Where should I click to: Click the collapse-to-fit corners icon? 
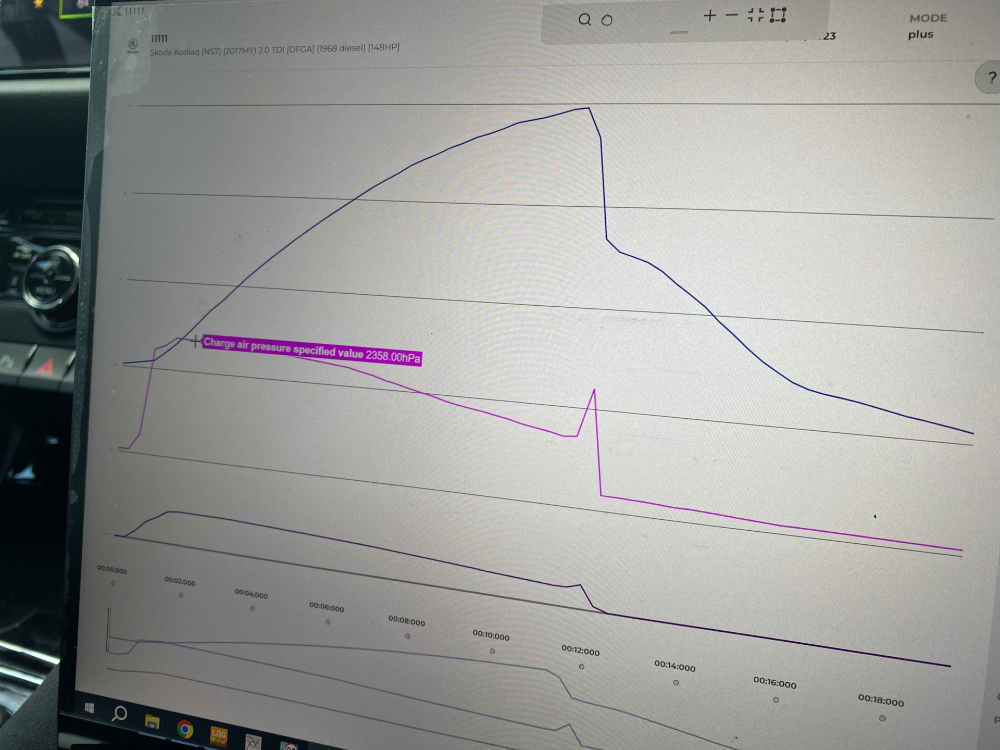(x=756, y=15)
